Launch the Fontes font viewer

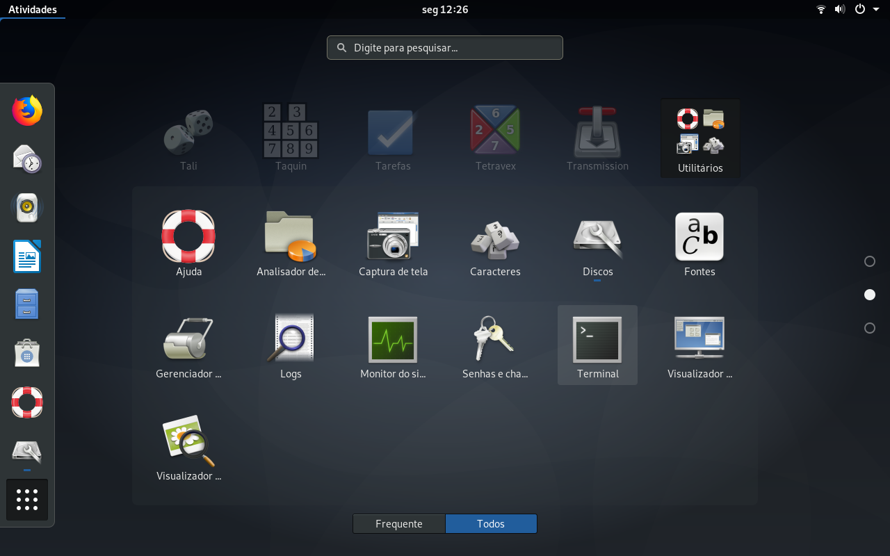699,243
